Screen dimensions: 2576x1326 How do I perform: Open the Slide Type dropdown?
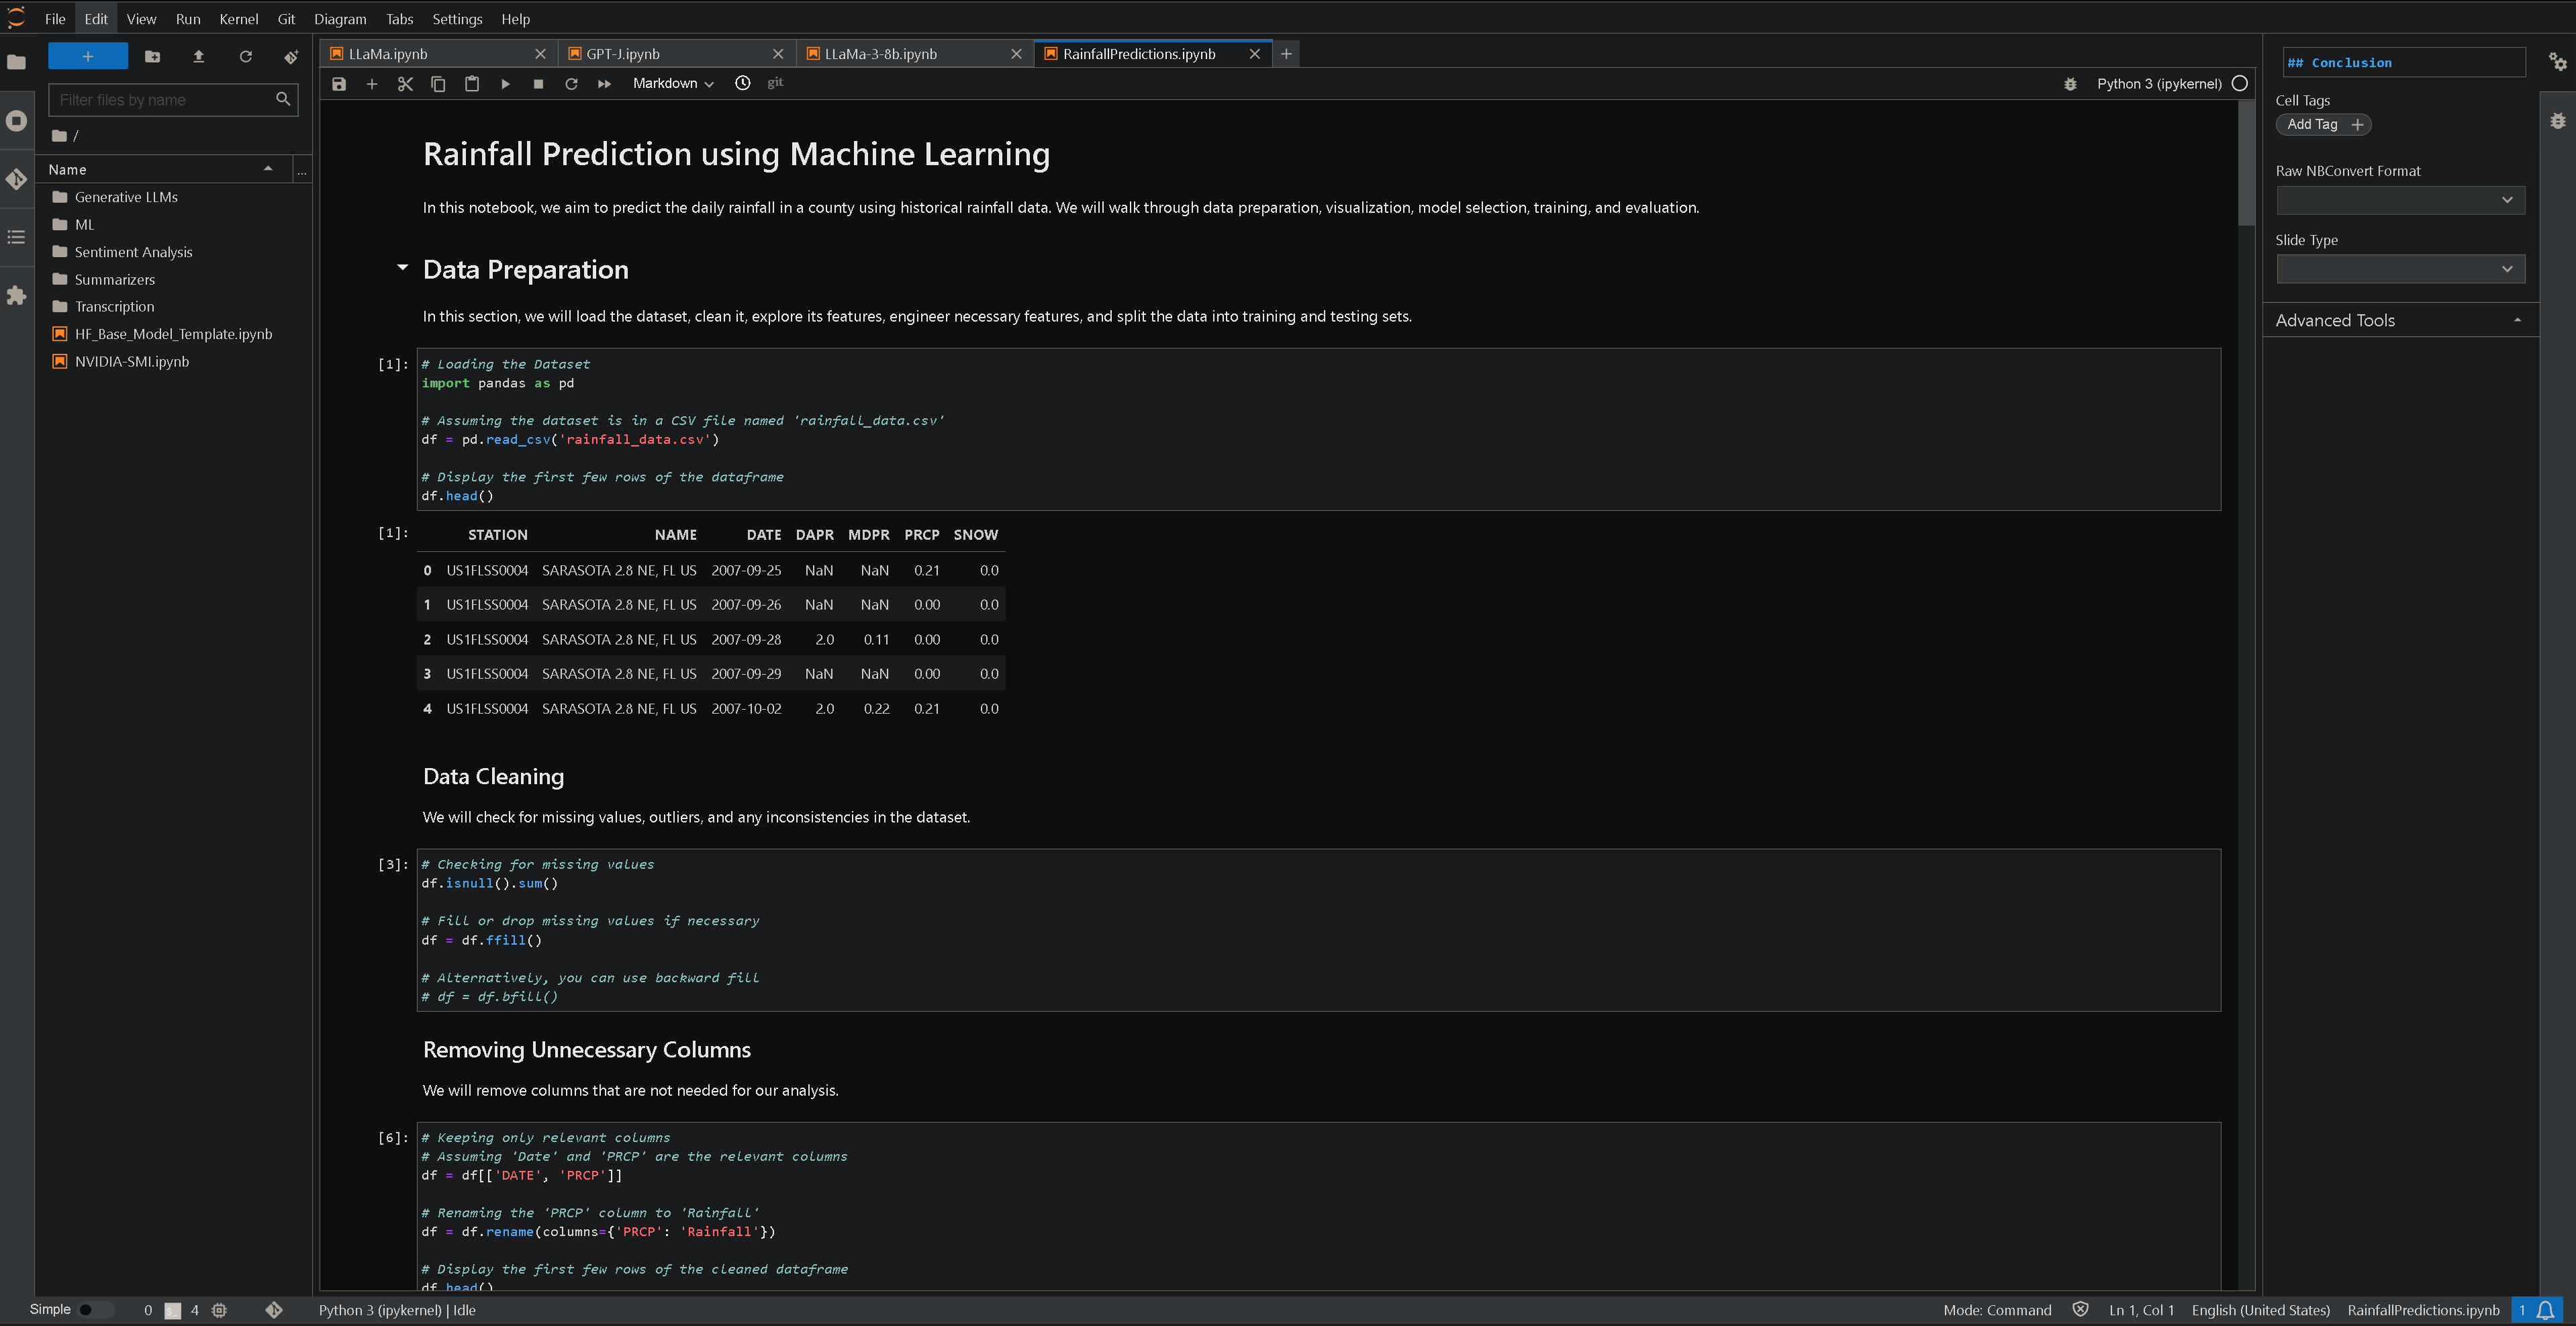coord(2399,268)
